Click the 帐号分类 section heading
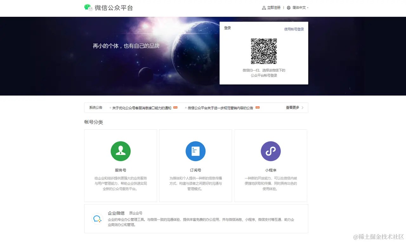Image resolution: width=406 pixels, height=242 pixels. click(x=94, y=122)
